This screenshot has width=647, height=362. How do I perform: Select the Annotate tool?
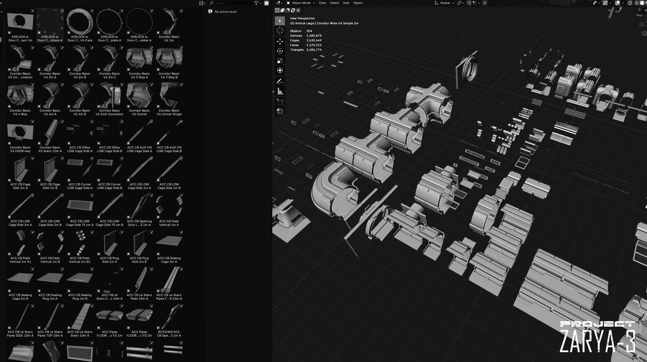[280, 81]
